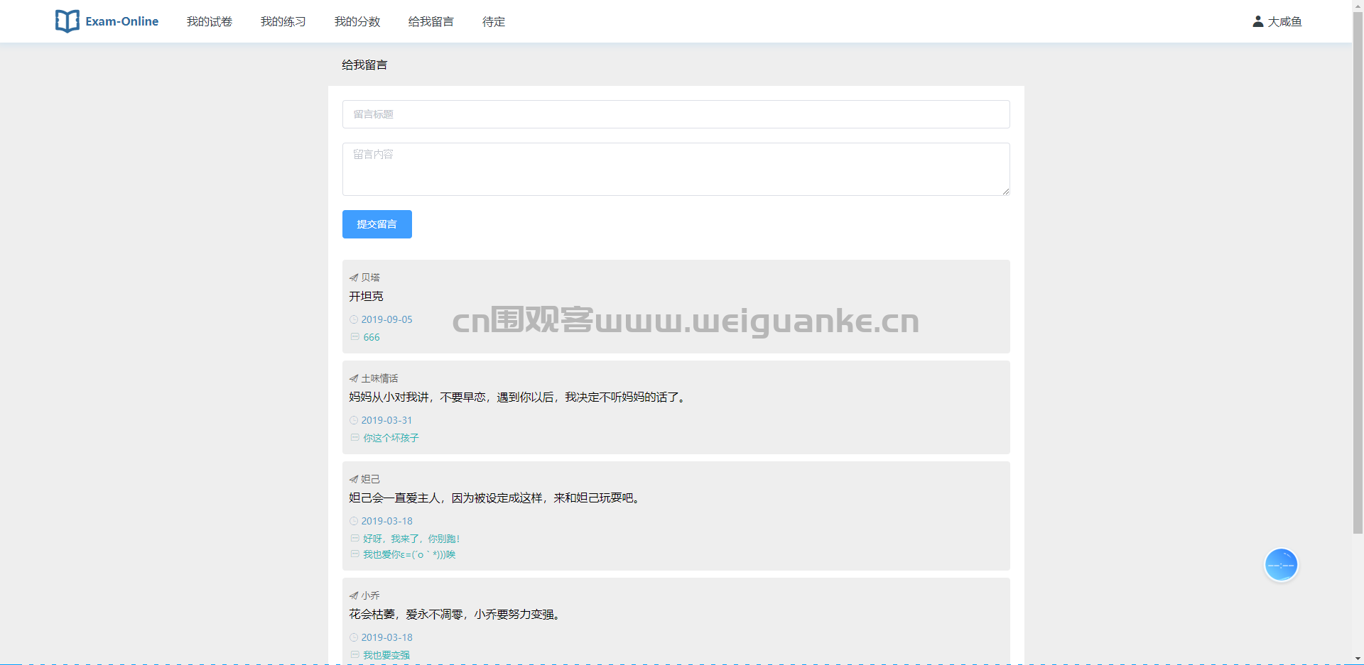
Task: Click the paper plane icon next to 小乔
Action: [x=354, y=595]
